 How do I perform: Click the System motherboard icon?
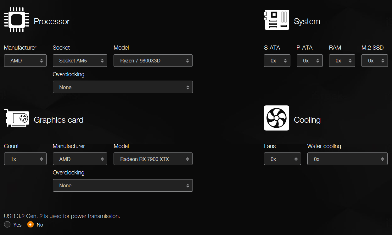[277, 20]
